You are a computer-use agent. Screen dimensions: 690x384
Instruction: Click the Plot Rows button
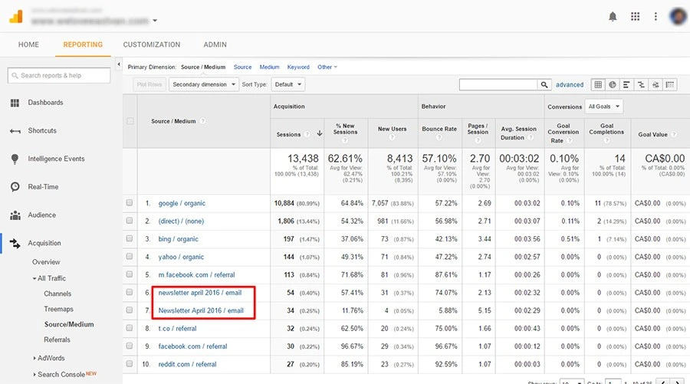click(x=149, y=84)
